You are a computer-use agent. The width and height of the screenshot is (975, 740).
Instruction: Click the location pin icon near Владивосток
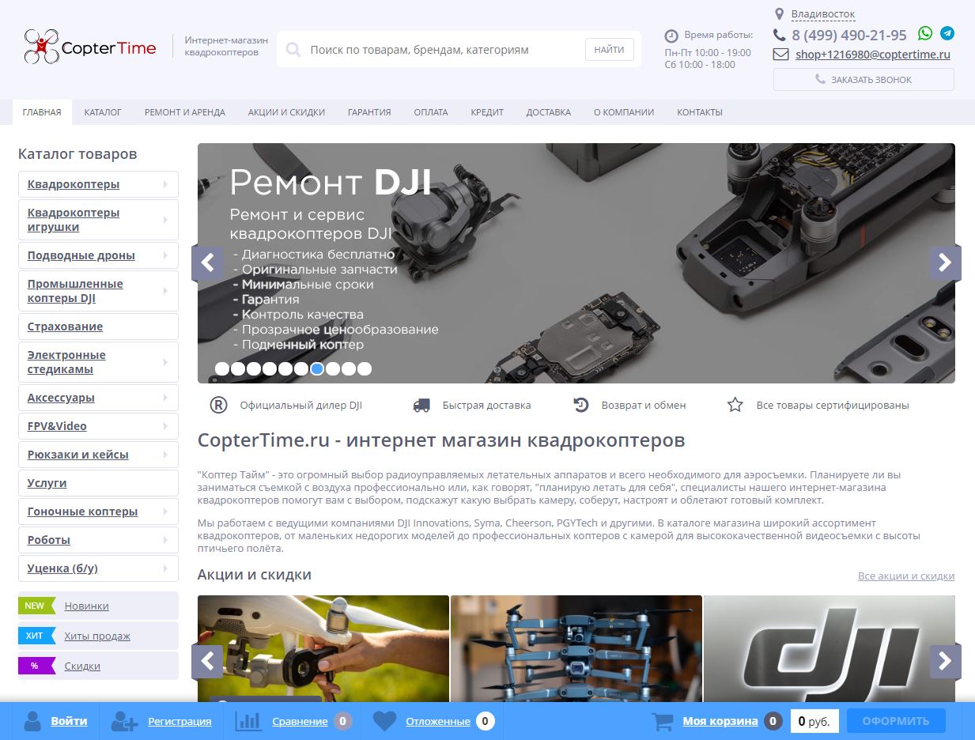coord(779,14)
